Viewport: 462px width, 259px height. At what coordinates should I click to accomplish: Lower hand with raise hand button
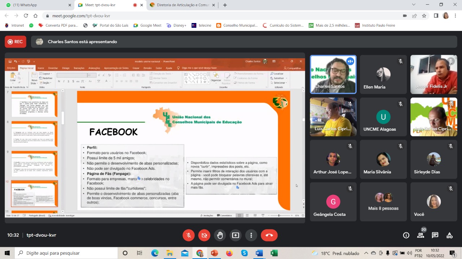pyautogui.click(x=220, y=235)
